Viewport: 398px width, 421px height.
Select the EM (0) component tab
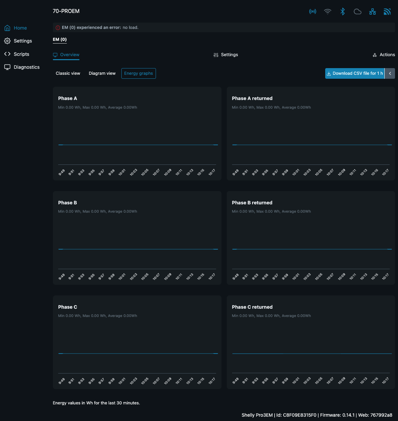[x=60, y=40]
